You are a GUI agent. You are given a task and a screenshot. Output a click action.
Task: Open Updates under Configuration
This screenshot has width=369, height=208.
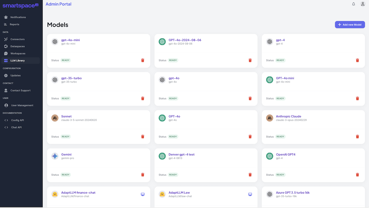[21, 75]
